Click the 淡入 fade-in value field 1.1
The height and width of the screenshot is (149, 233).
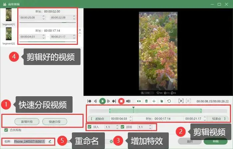[110, 127]
